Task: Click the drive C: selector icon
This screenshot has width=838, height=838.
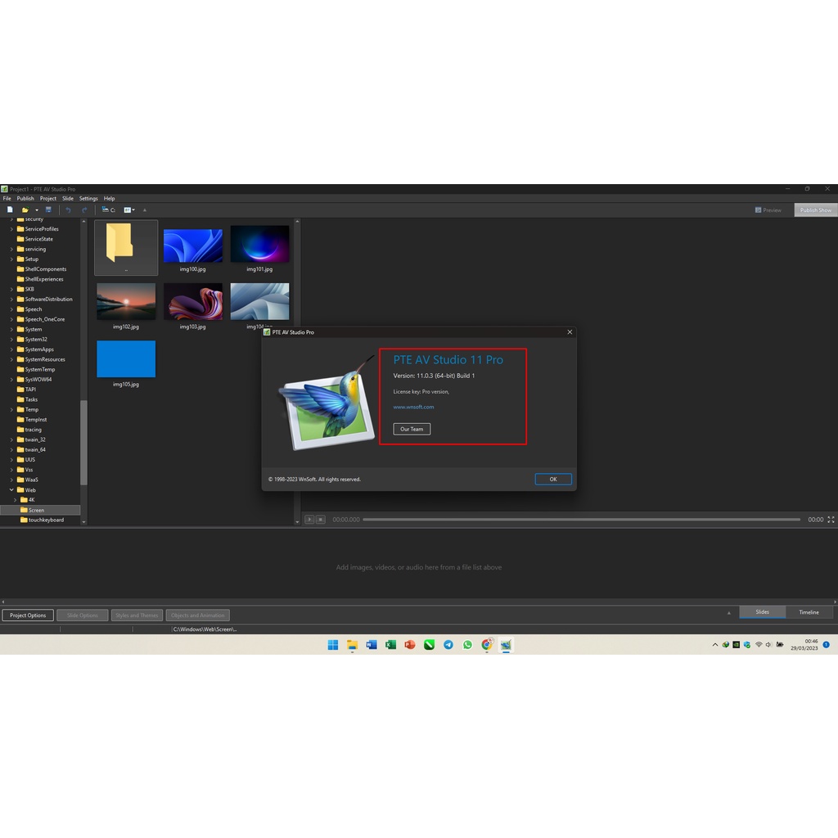Action: pos(109,210)
